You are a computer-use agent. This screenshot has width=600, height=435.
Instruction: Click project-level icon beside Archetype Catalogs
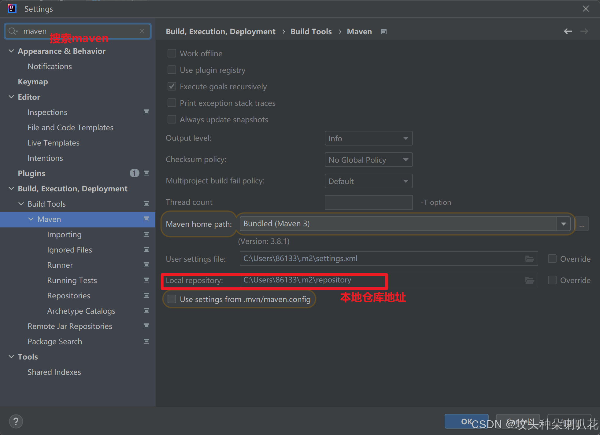(x=146, y=311)
